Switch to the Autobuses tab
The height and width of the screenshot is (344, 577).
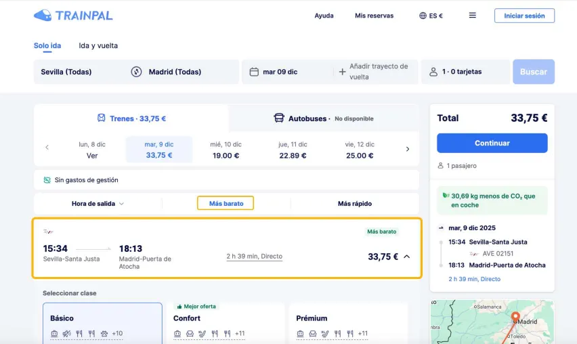coord(323,119)
